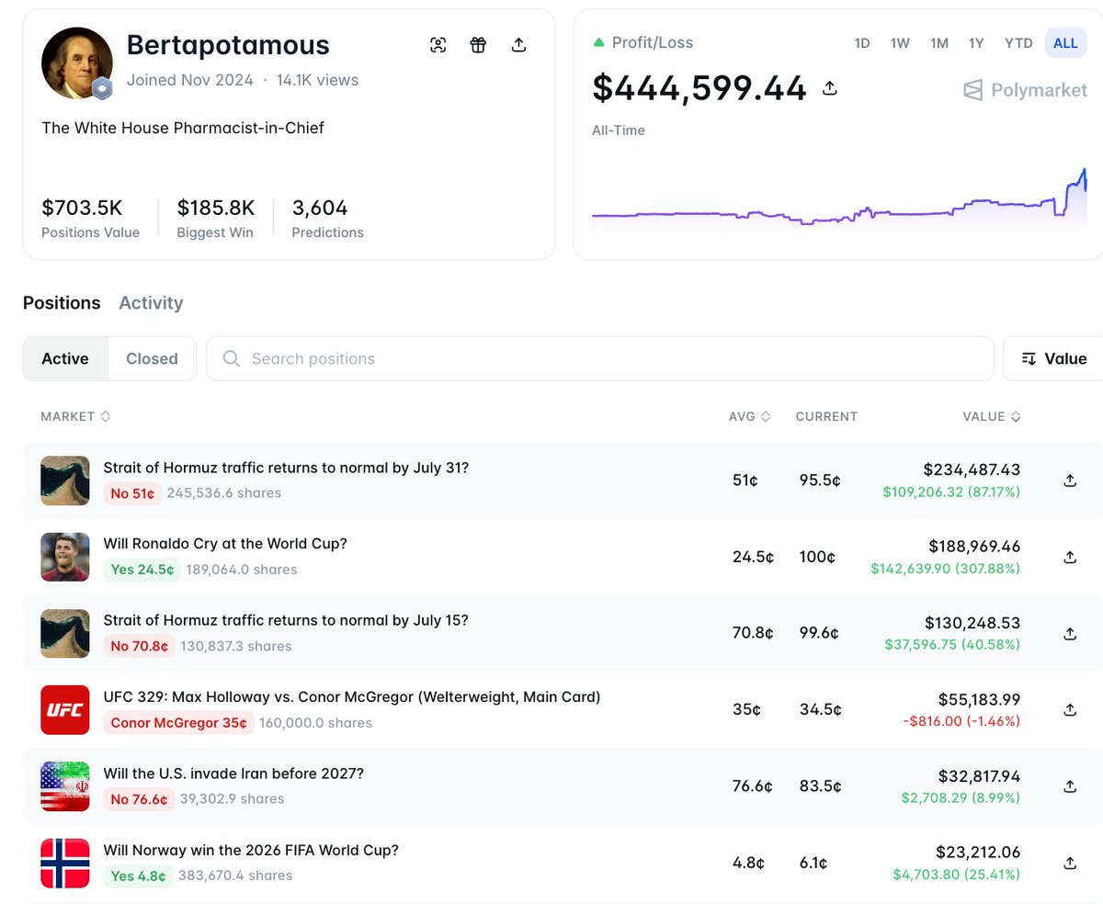Switch to Active positions

click(x=65, y=358)
